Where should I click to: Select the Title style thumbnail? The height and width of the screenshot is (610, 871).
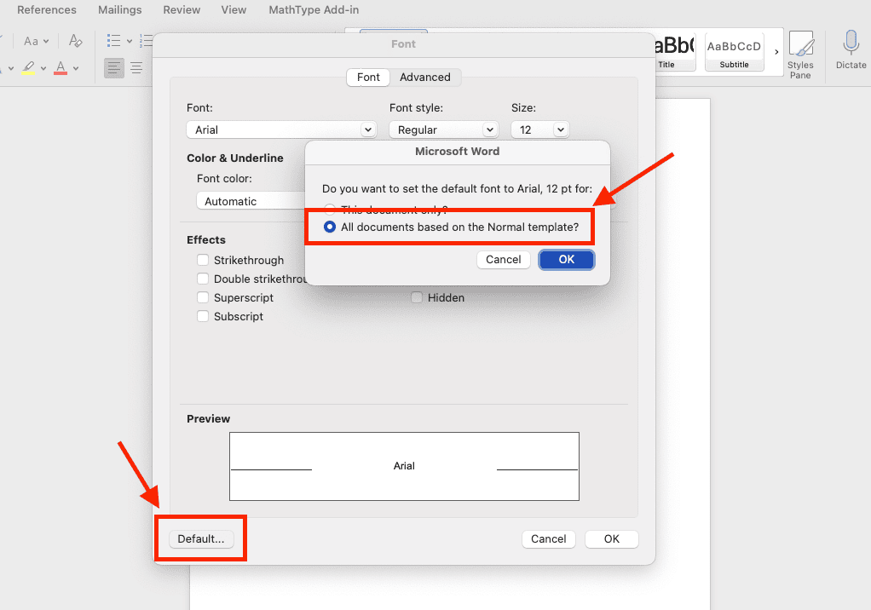[x=675, y=51]
